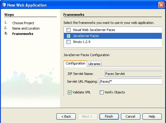Click the Frameworks panel heading
Screen dimensions: 166x123
(74, 15)
